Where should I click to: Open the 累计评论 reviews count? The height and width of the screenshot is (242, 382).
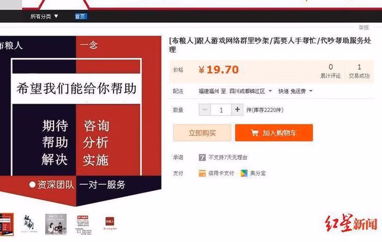click(x=330, y=71)
